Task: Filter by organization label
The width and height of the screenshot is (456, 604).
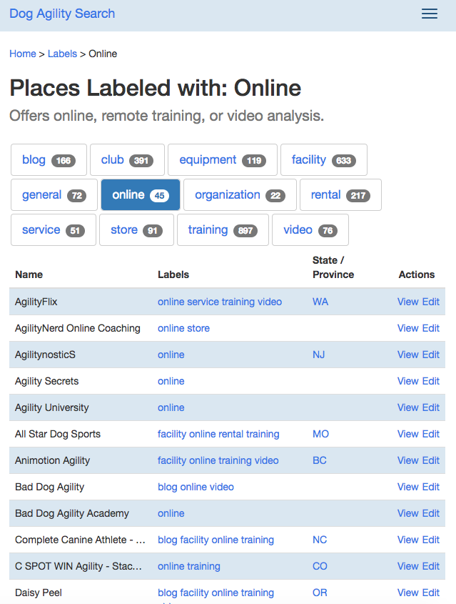Action: click(x=240, y=195)
